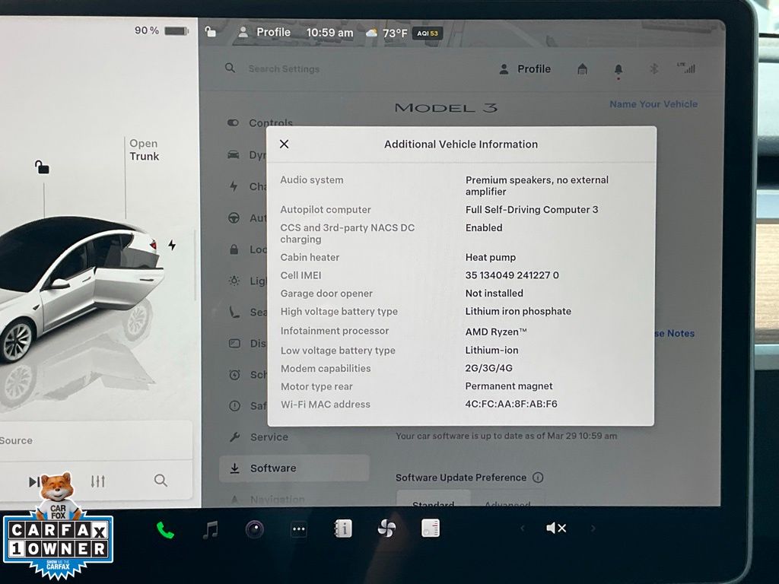Tap the Bluetooth icon in settings header
779x584 pixels.
pos(653,69)
